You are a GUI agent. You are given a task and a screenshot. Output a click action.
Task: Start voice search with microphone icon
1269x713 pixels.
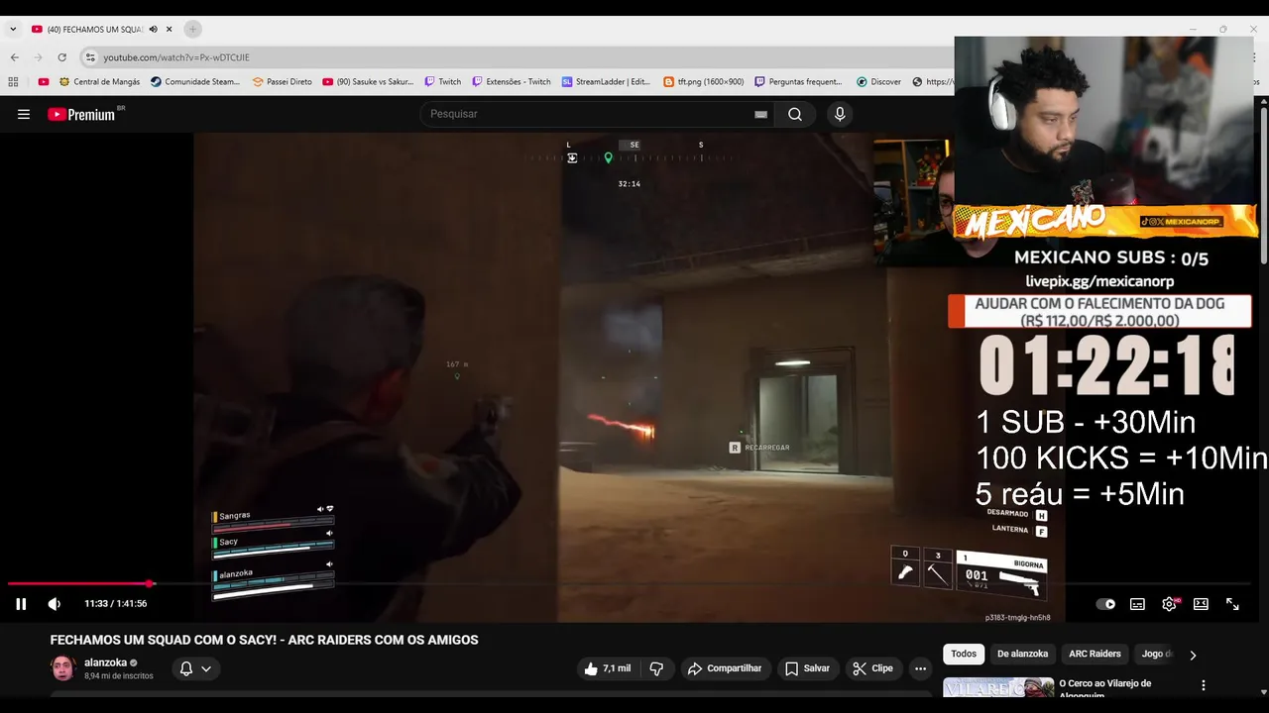click(840, 114)
